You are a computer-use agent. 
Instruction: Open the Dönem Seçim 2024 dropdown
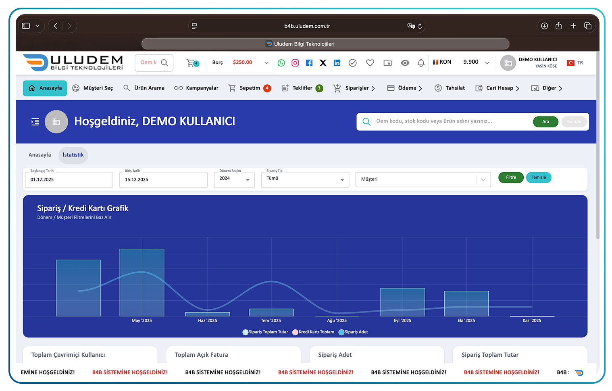[234, 180]
